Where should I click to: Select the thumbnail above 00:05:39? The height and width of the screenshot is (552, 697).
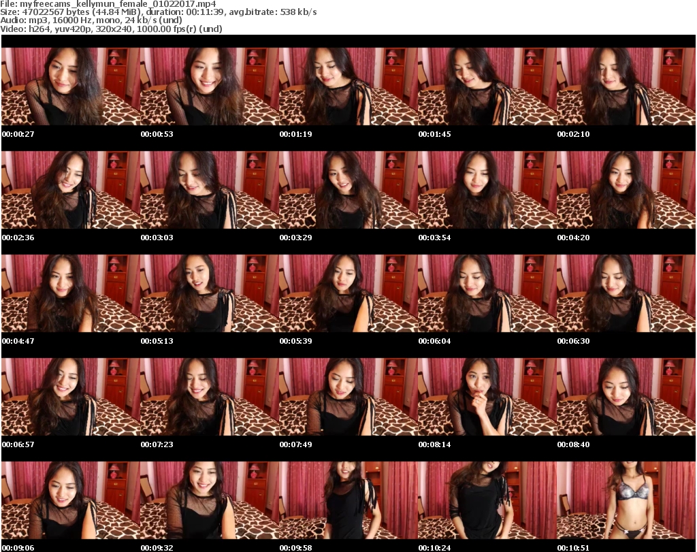[x=348, y=293]
